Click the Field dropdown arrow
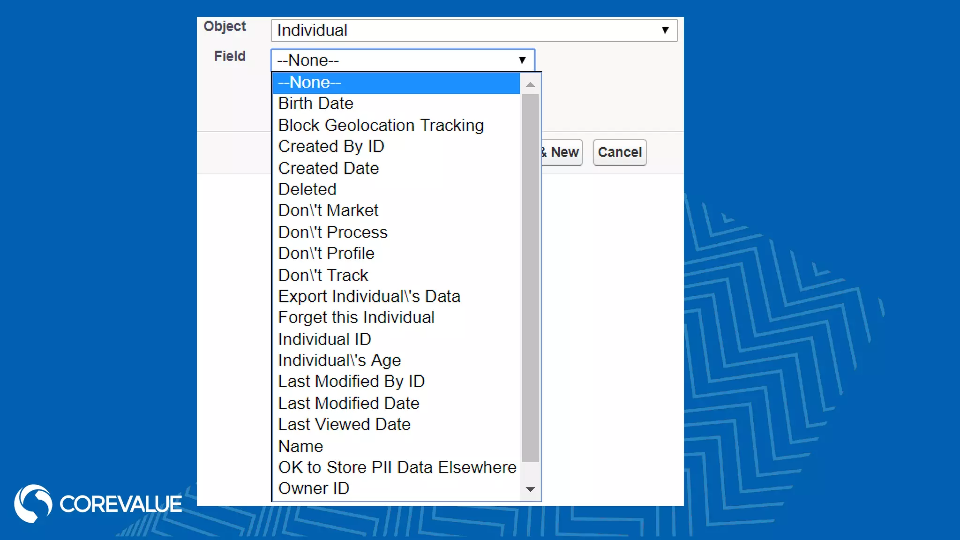This screenshot has height=540, width=960. [522, 60]
